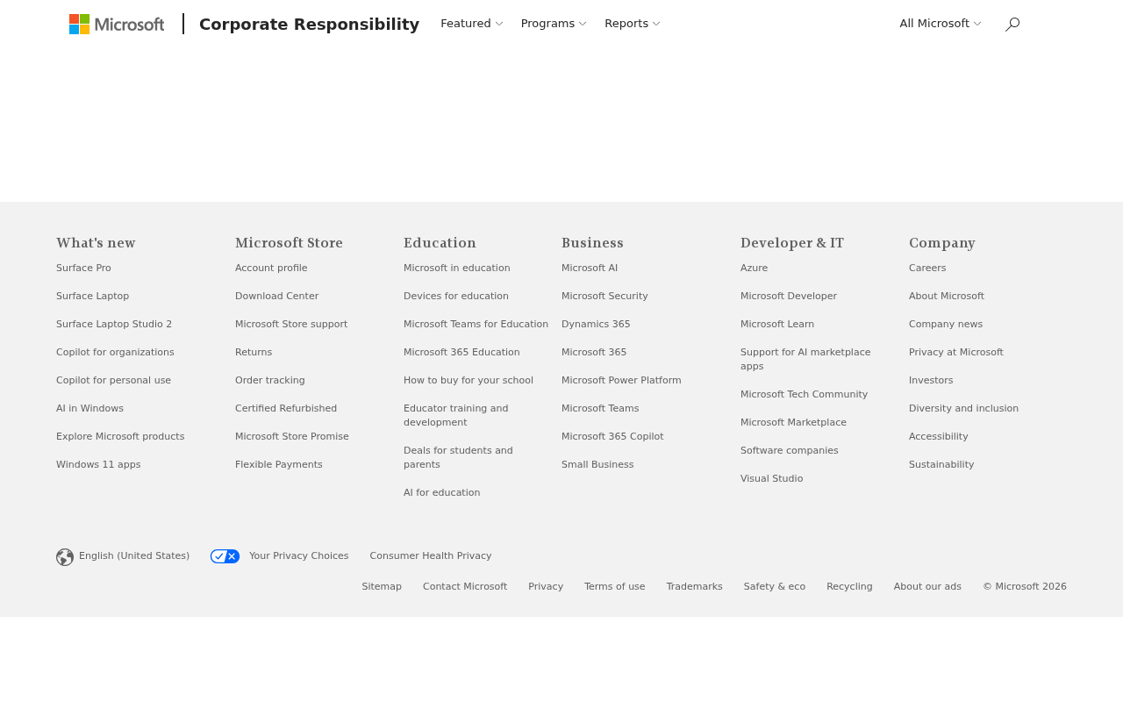This screenshot has height=702, width=1123.
Task: Open Dynamics 365 link
Action: point(596,325)
